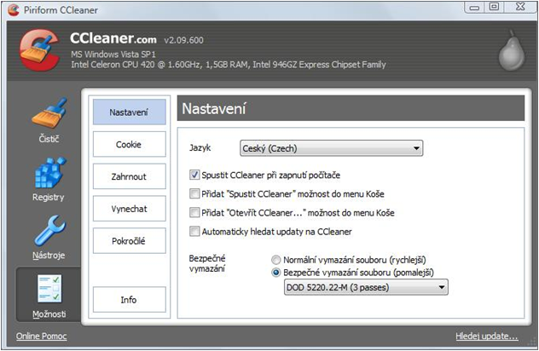Open the Vynechat tab
The image size is (539, 351).
pyautogui.click(x=130, y=209)
